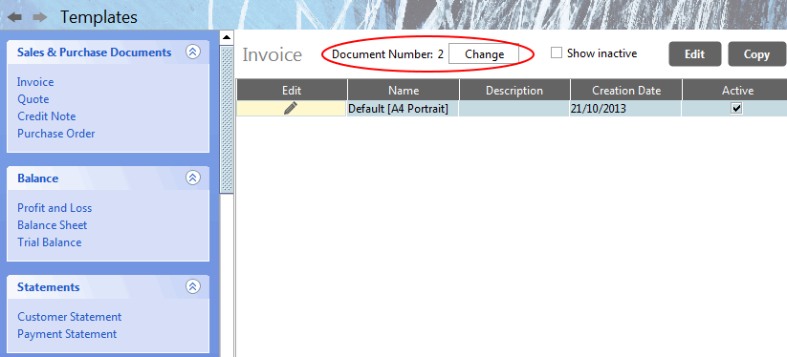787x357 pixels.
Task: Click the Copy button
Action: (757, 54)
